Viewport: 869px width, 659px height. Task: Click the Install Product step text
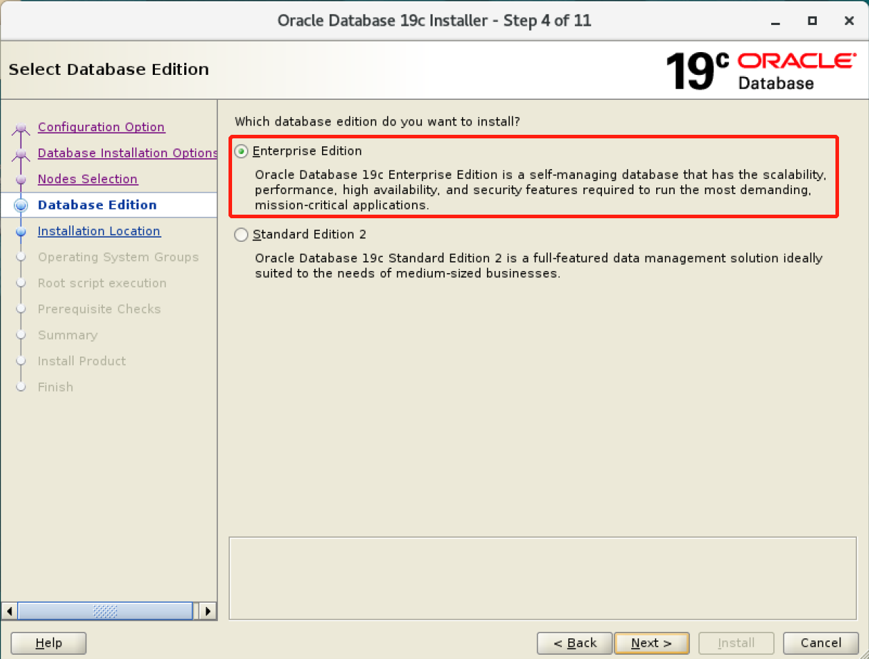pos(81,361)
